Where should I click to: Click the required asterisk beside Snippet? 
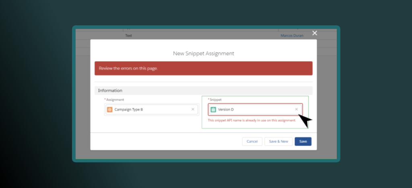(x=208, y=99)
